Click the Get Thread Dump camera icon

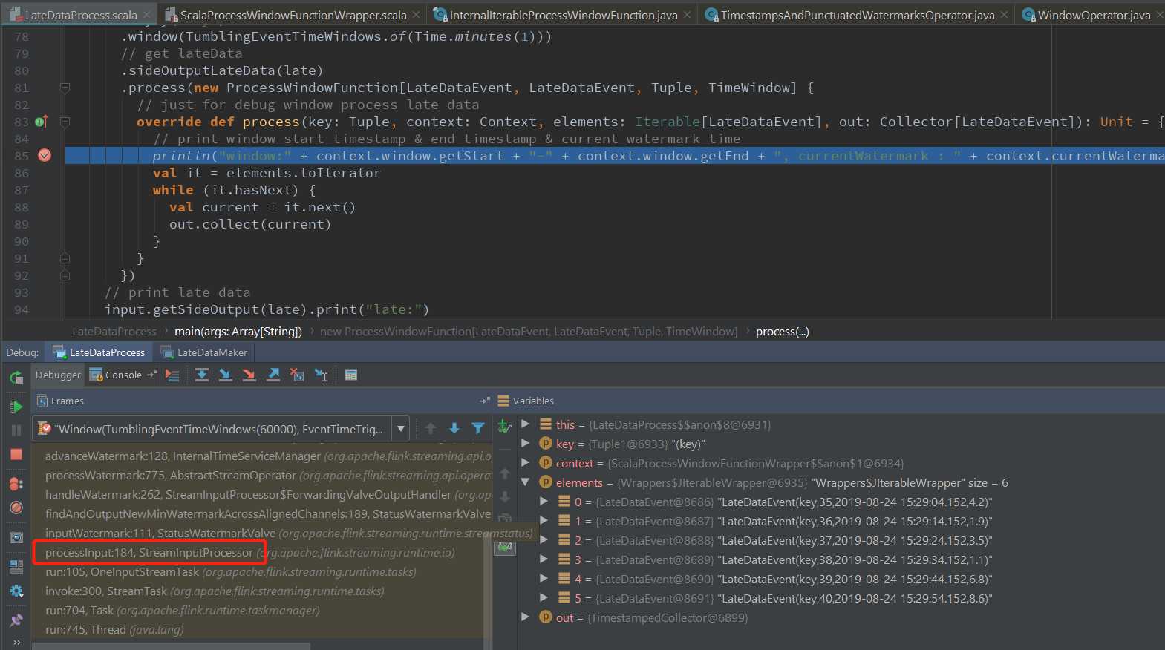point(16,537)
